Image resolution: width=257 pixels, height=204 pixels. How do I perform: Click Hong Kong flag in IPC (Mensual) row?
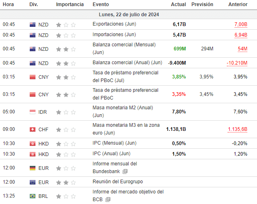(33, 143)
